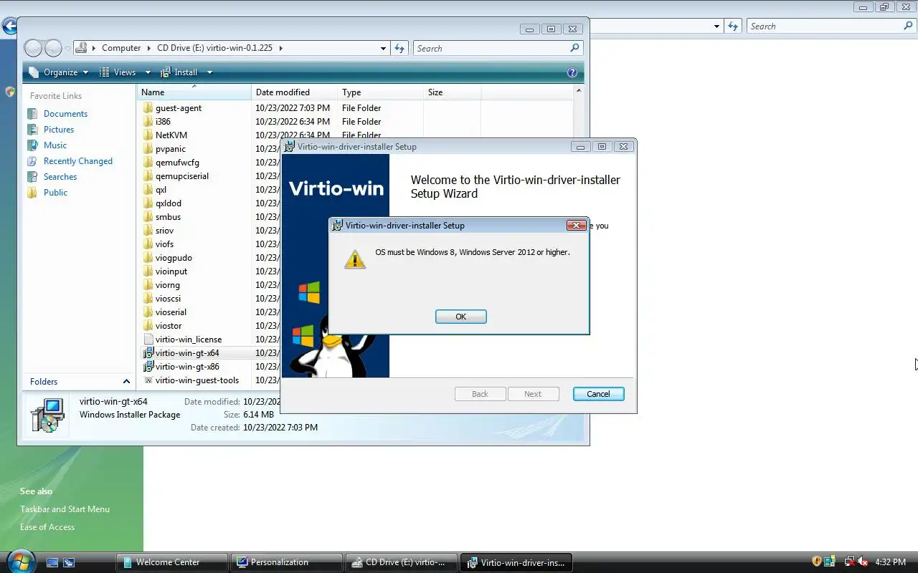This screenshot has height=573, width=918.
Task: Click the Install toolbar button
Action: click(179, 72)
